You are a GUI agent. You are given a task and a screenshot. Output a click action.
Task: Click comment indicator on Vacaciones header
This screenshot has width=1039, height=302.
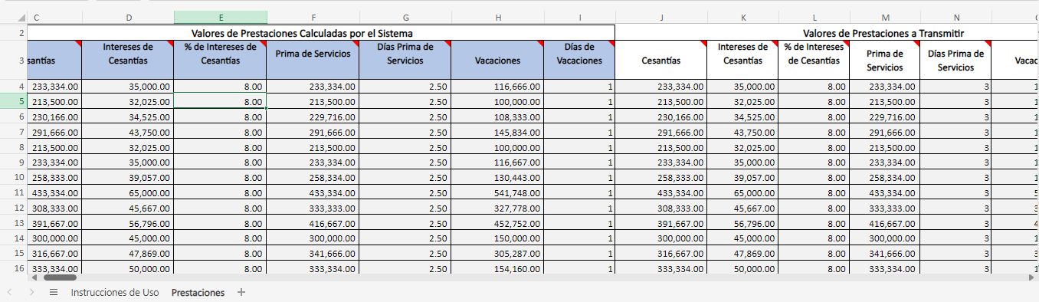click(x=541, y=43)
